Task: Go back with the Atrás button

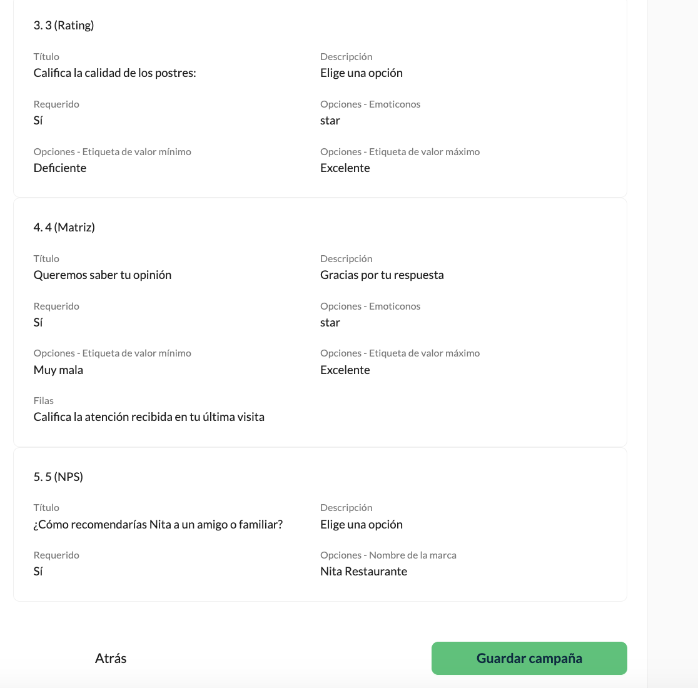Action: [111, 658]
